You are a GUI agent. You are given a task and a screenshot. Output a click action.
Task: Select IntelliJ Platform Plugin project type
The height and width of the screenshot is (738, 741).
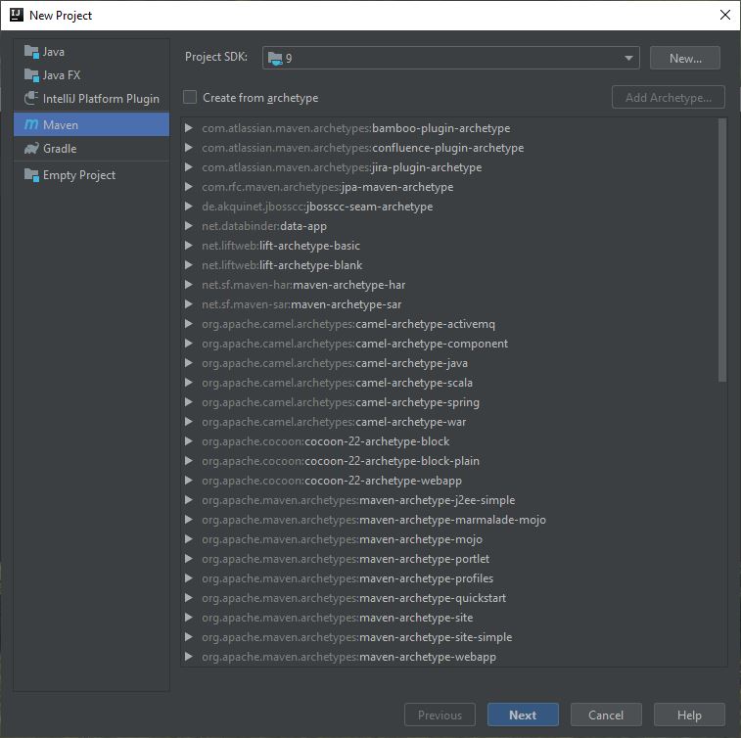coord(91,98)
